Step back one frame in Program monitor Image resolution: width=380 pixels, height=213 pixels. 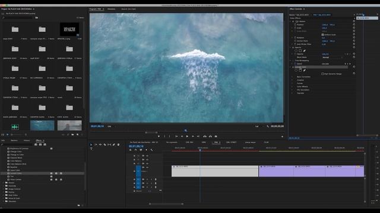(182, 137)
